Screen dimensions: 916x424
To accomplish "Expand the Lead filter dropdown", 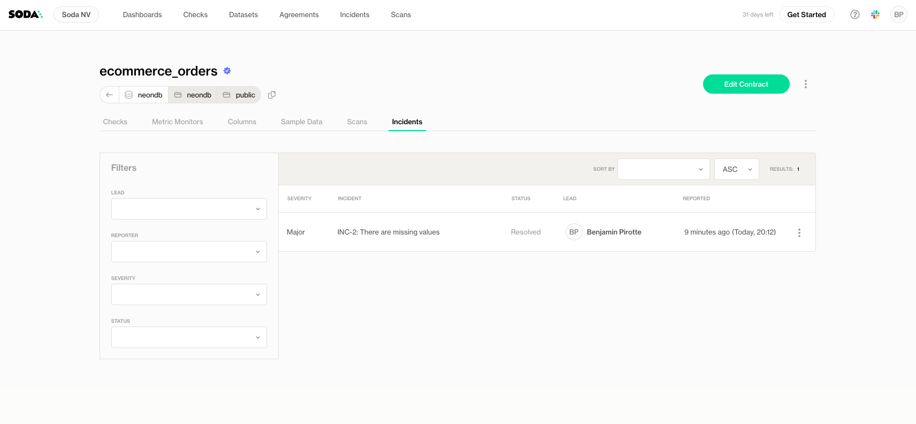I will tap(189, 209).
